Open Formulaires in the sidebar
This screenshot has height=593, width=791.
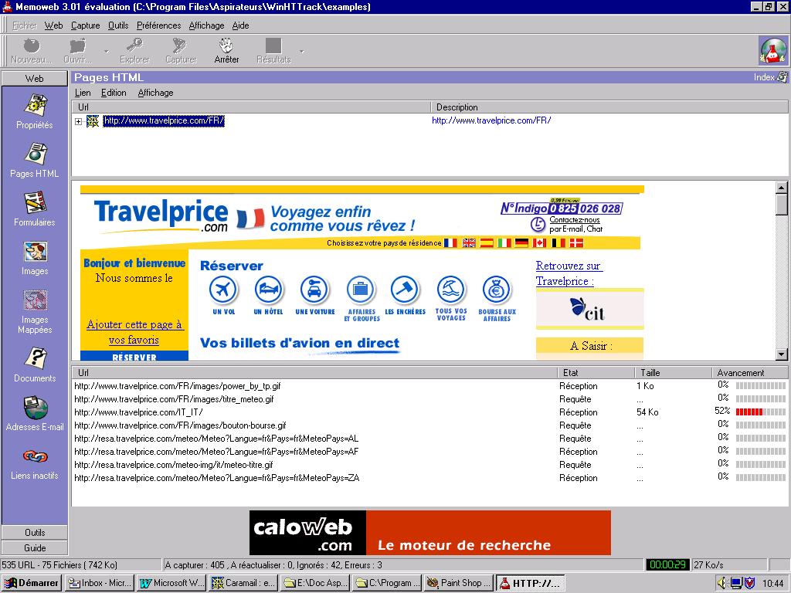[34, 209]
